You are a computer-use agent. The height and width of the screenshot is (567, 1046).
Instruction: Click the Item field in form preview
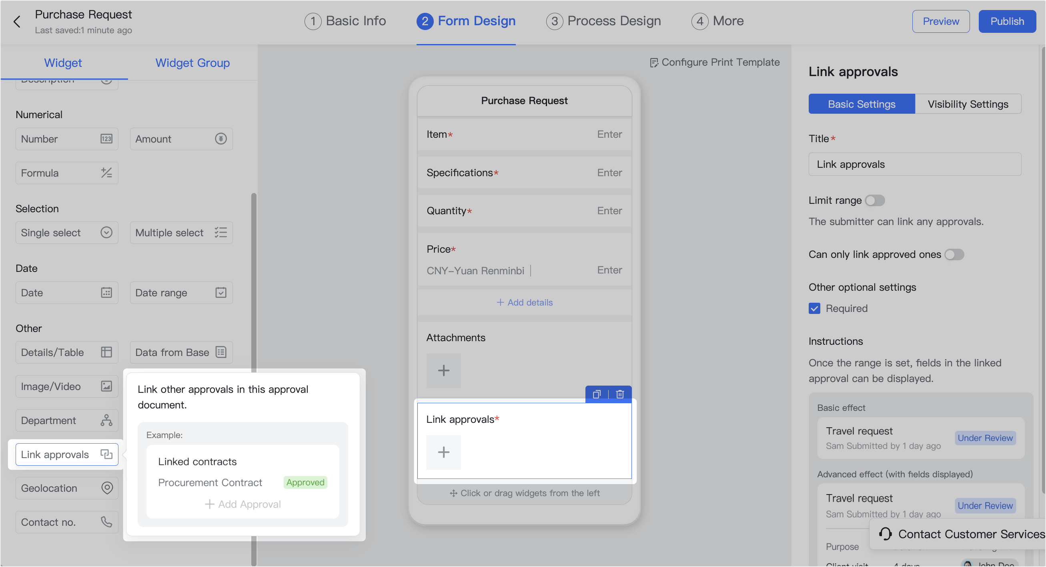click(524, 135)
